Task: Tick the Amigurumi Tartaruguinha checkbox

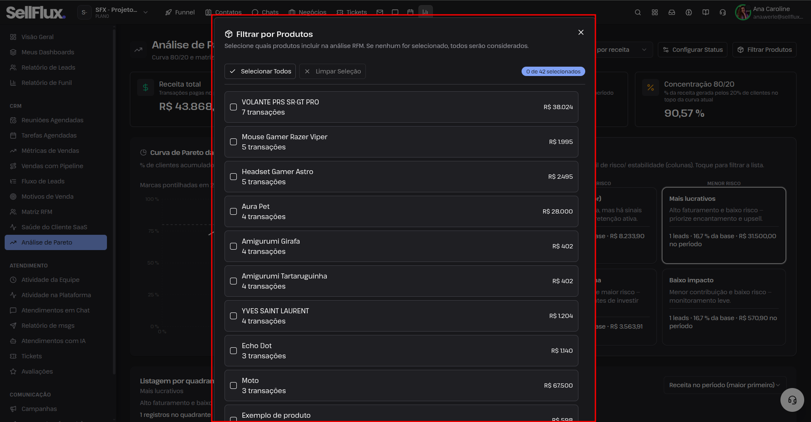Action: click(x=233, y=281)
